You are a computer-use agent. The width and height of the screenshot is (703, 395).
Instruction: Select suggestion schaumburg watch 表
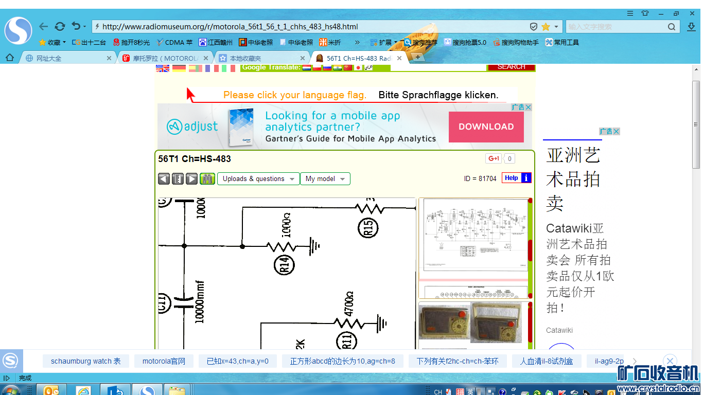pyautogui.click(x=86, y=361)
